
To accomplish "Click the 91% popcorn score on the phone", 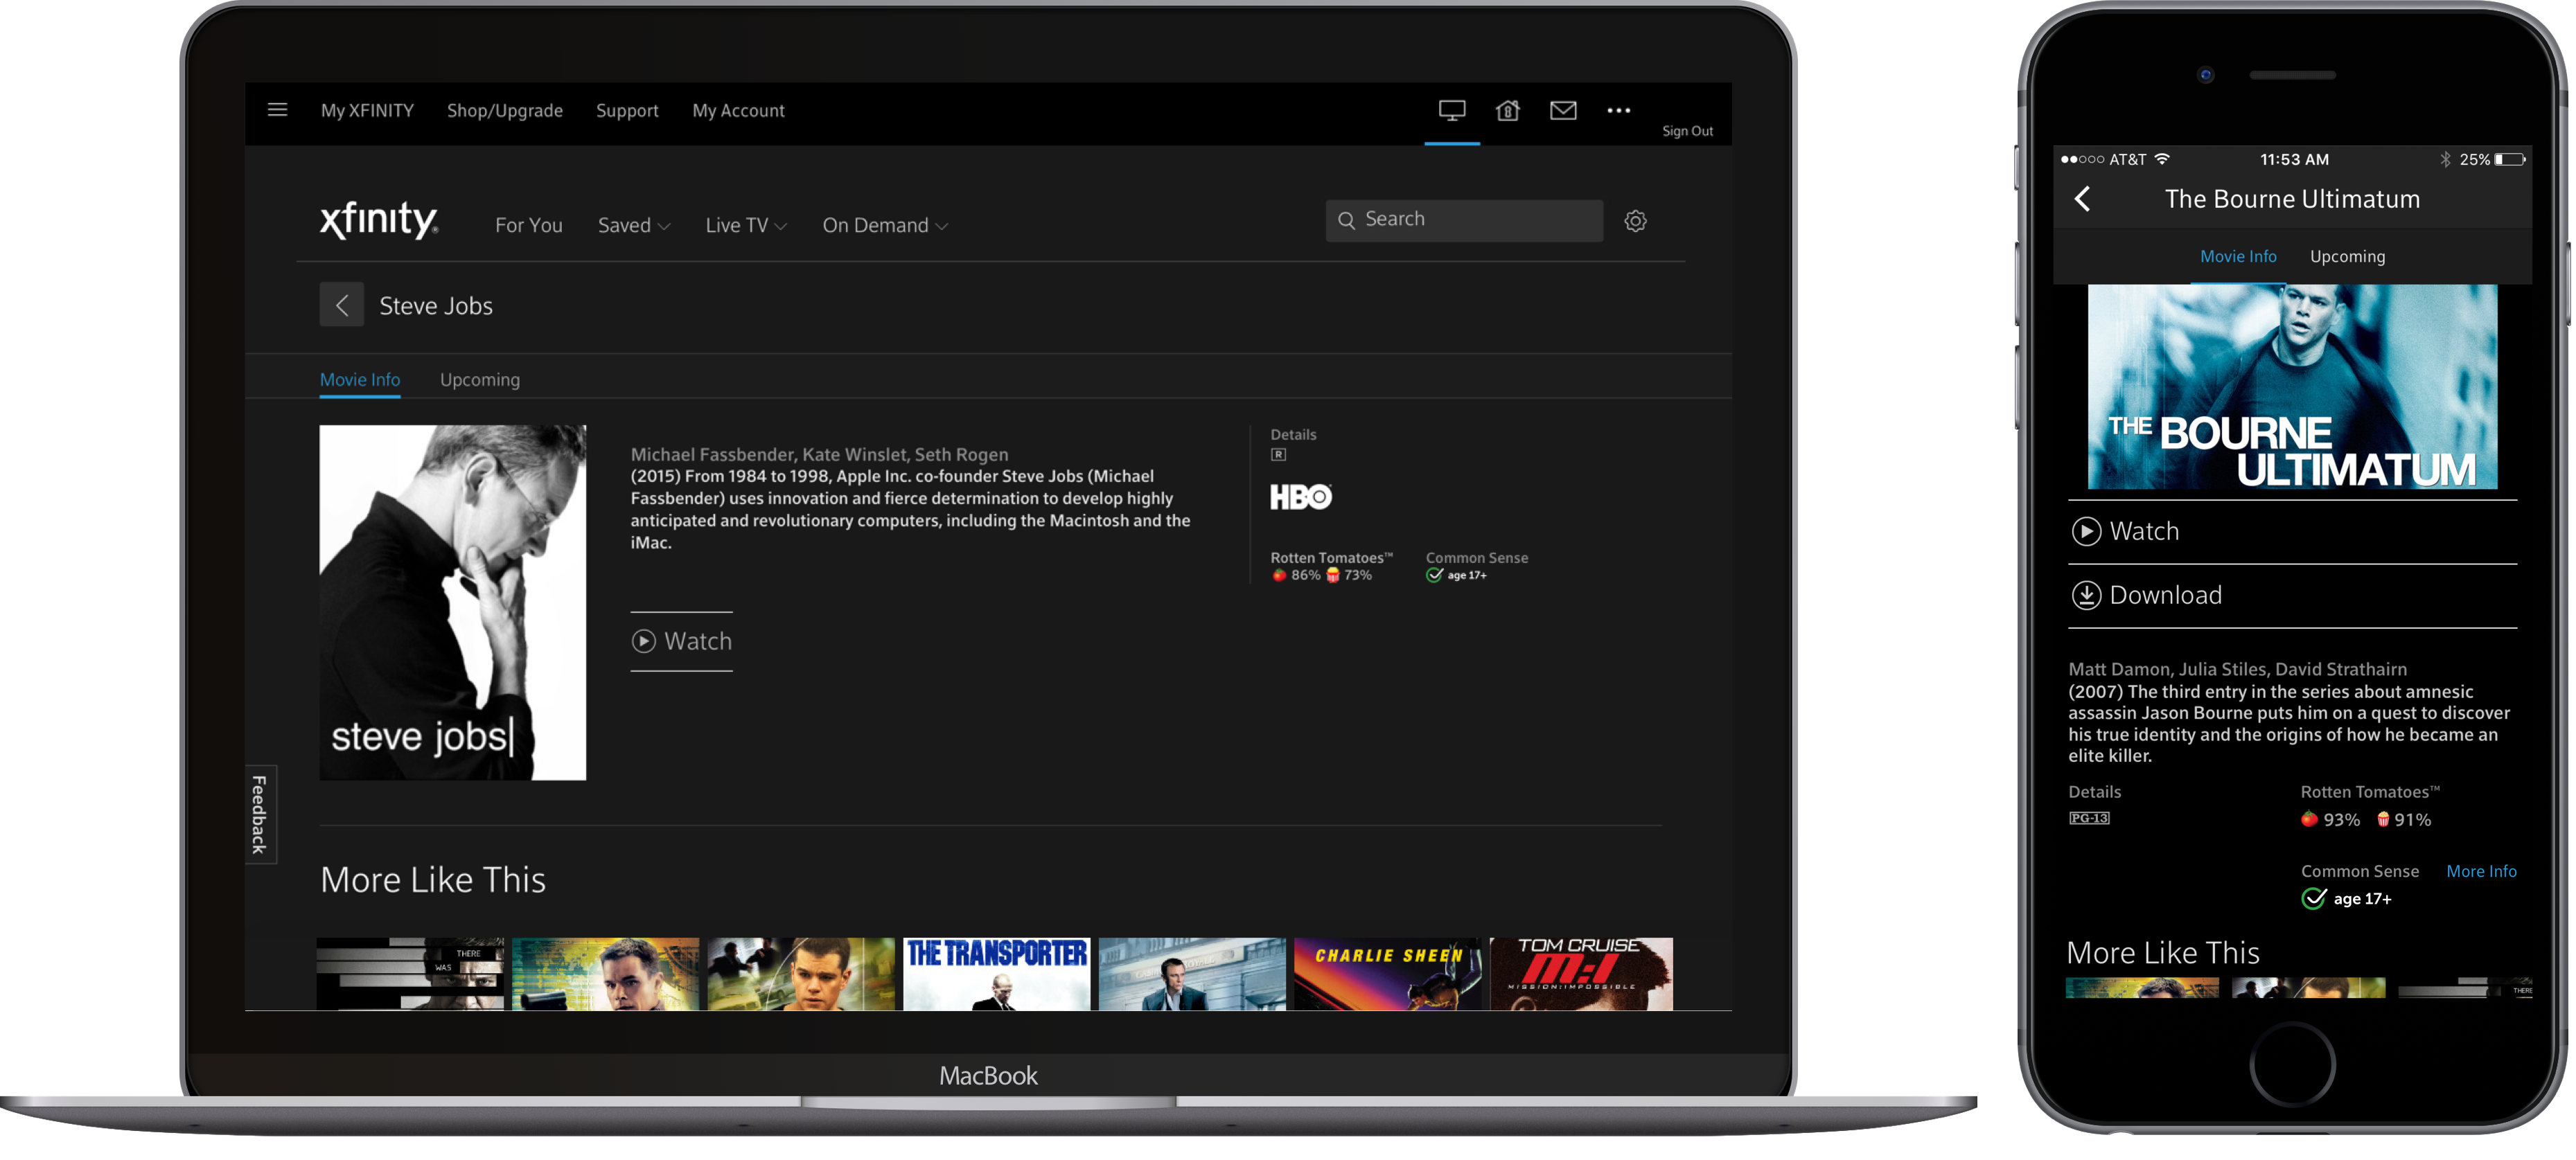I will point(2404,819).
